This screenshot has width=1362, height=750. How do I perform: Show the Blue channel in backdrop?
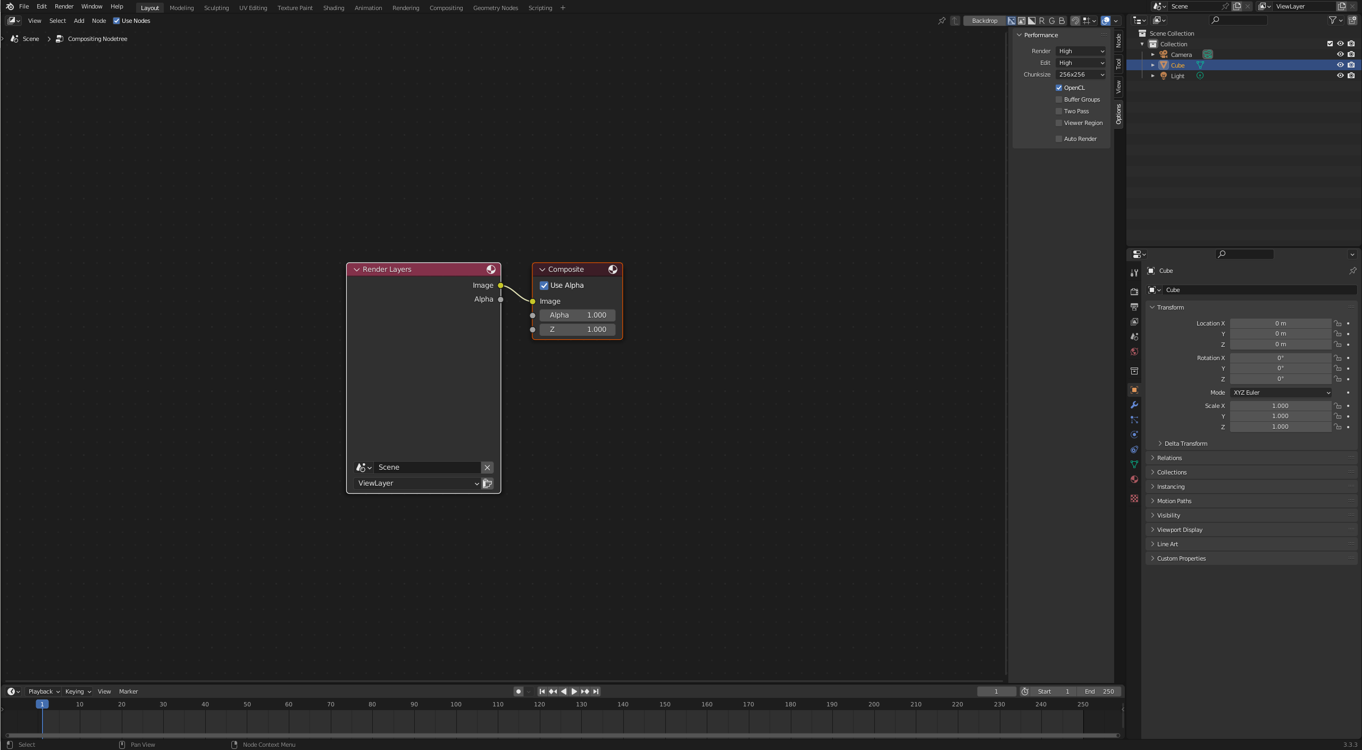[x=1062, y=21]
